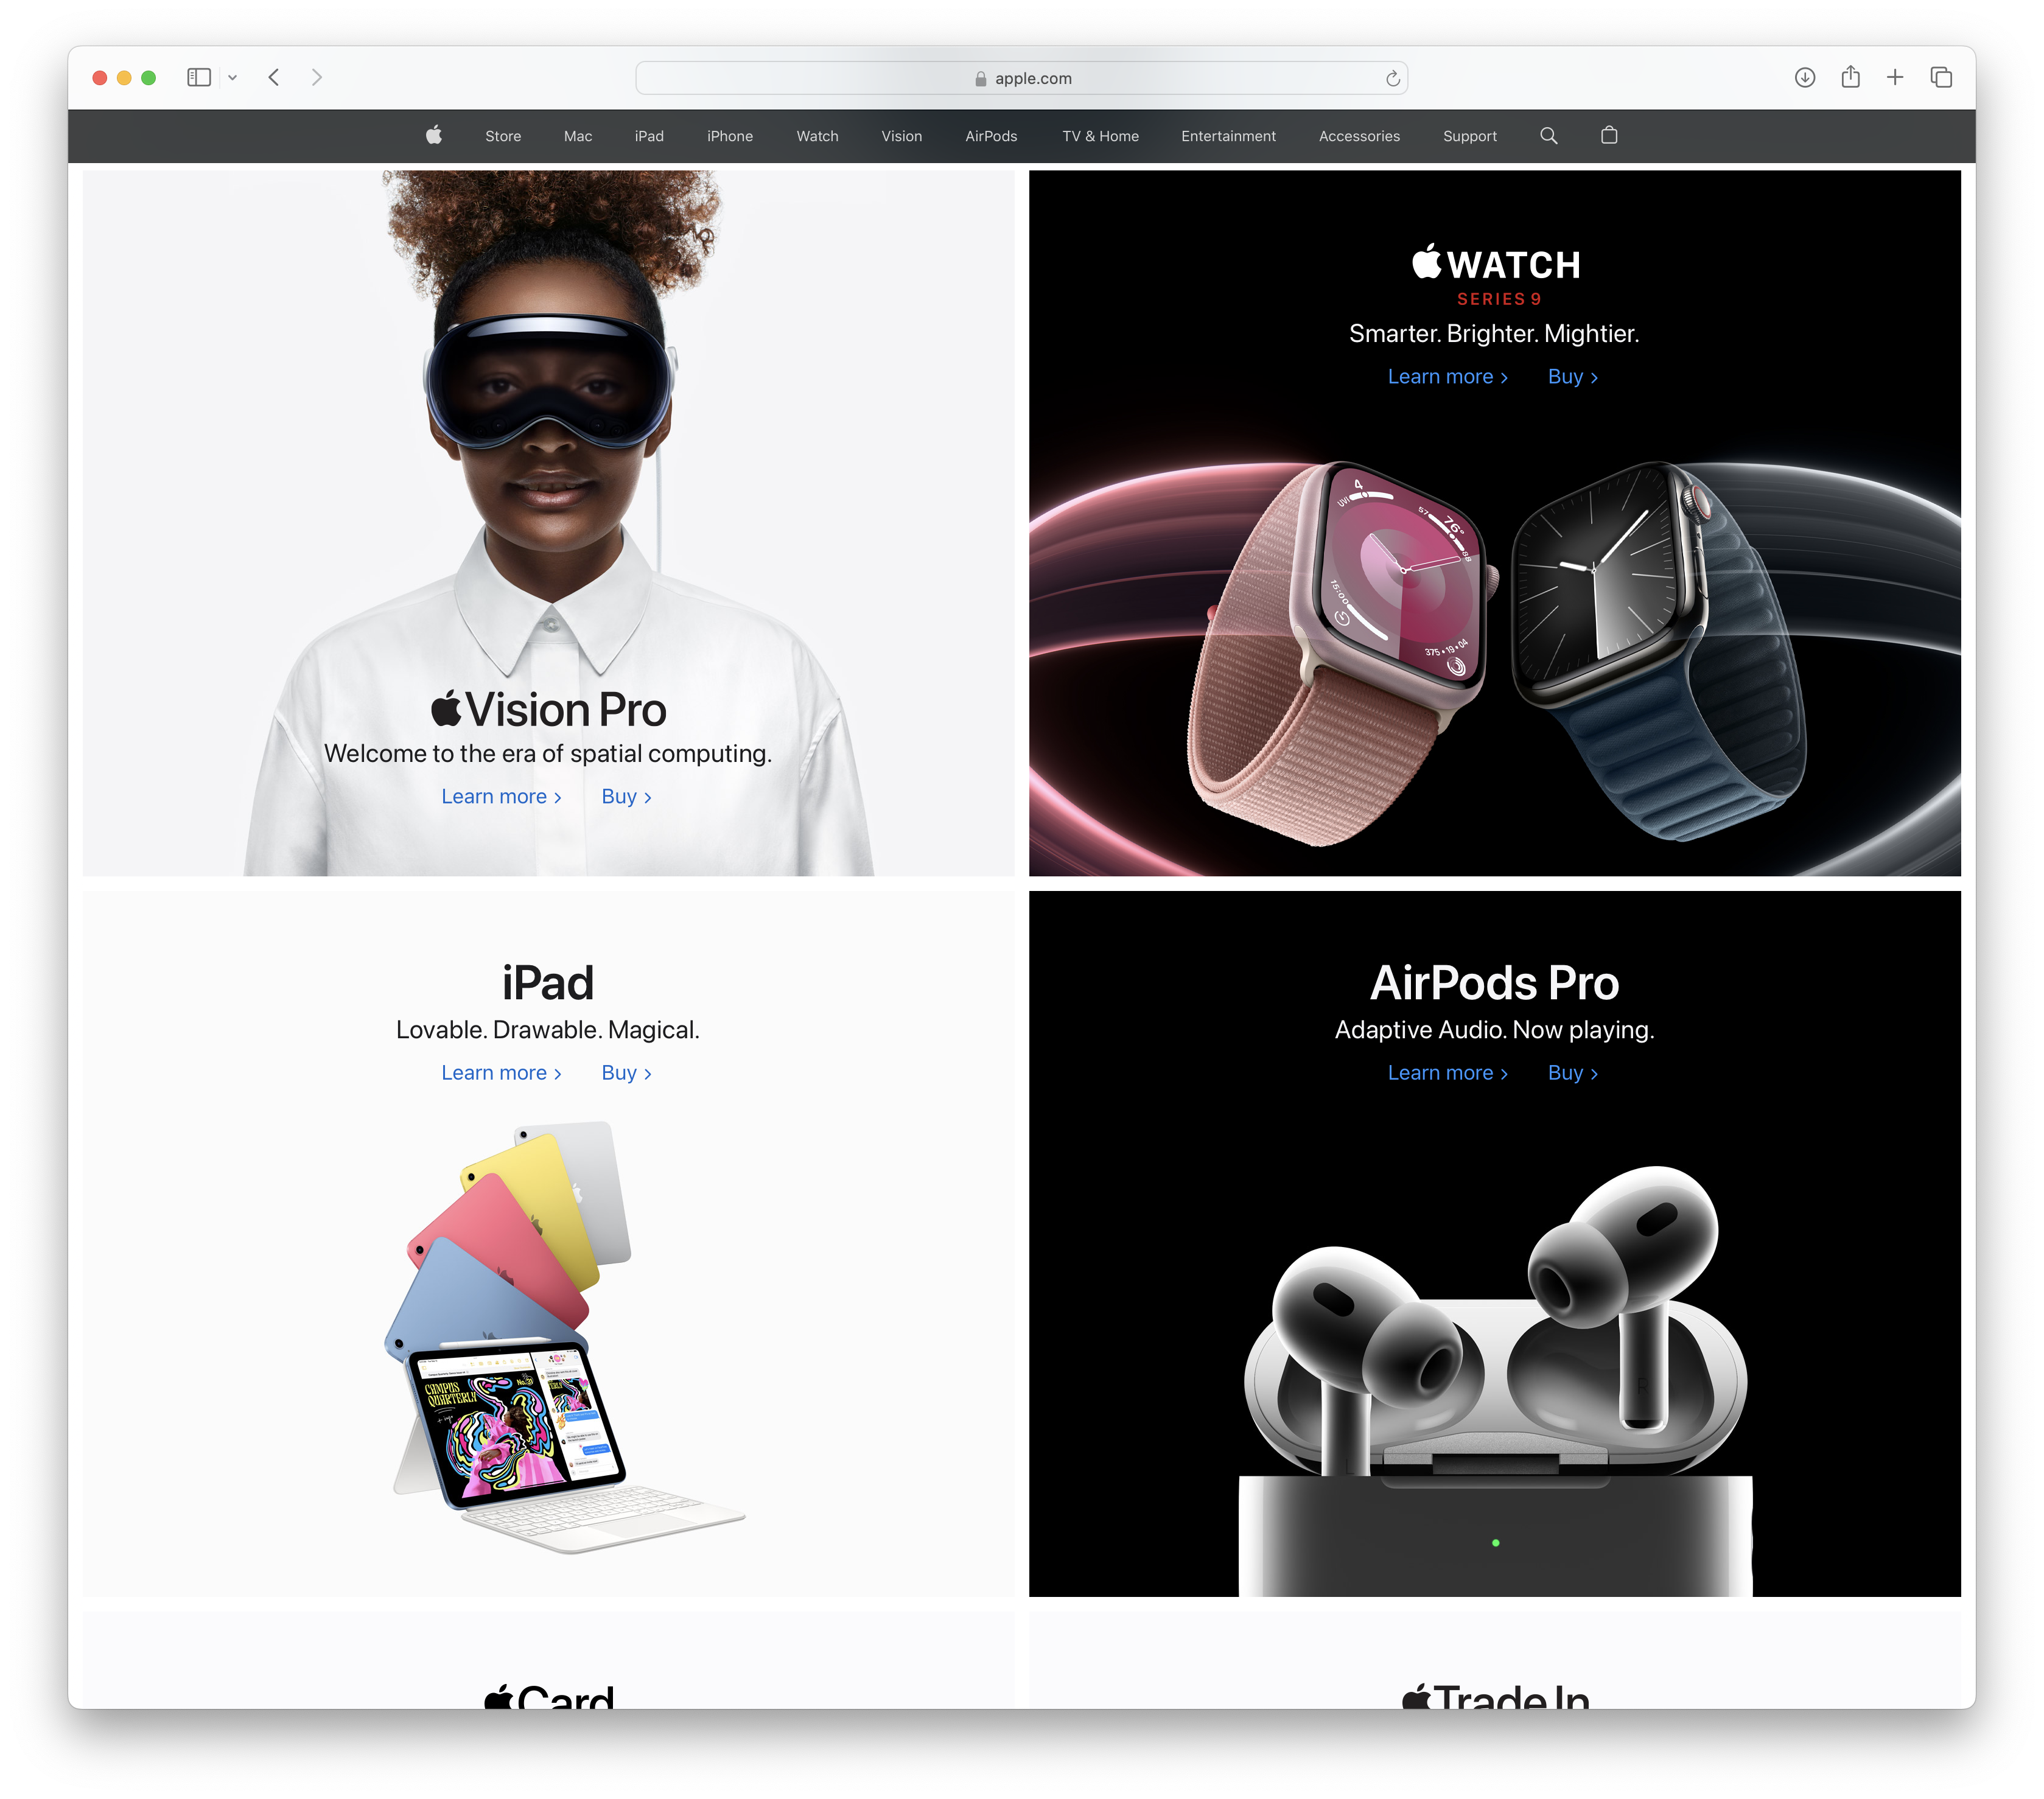Show the downloads icon in toolbar
Screen dimensions: 2044x1799
pos(1804,77)
